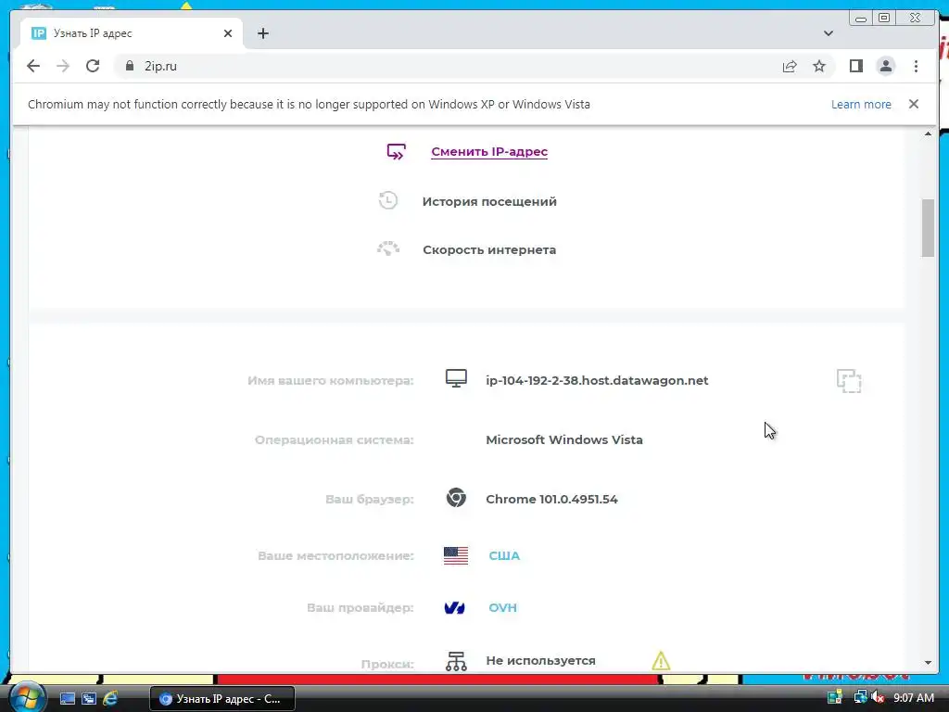The width and height of the screenshot is (949, 712).
Task: Select the Не используется proxy text
Action: [x=540, y=660]
